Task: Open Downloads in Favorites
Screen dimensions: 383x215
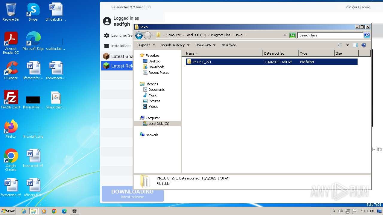Action: click(156, 67)
